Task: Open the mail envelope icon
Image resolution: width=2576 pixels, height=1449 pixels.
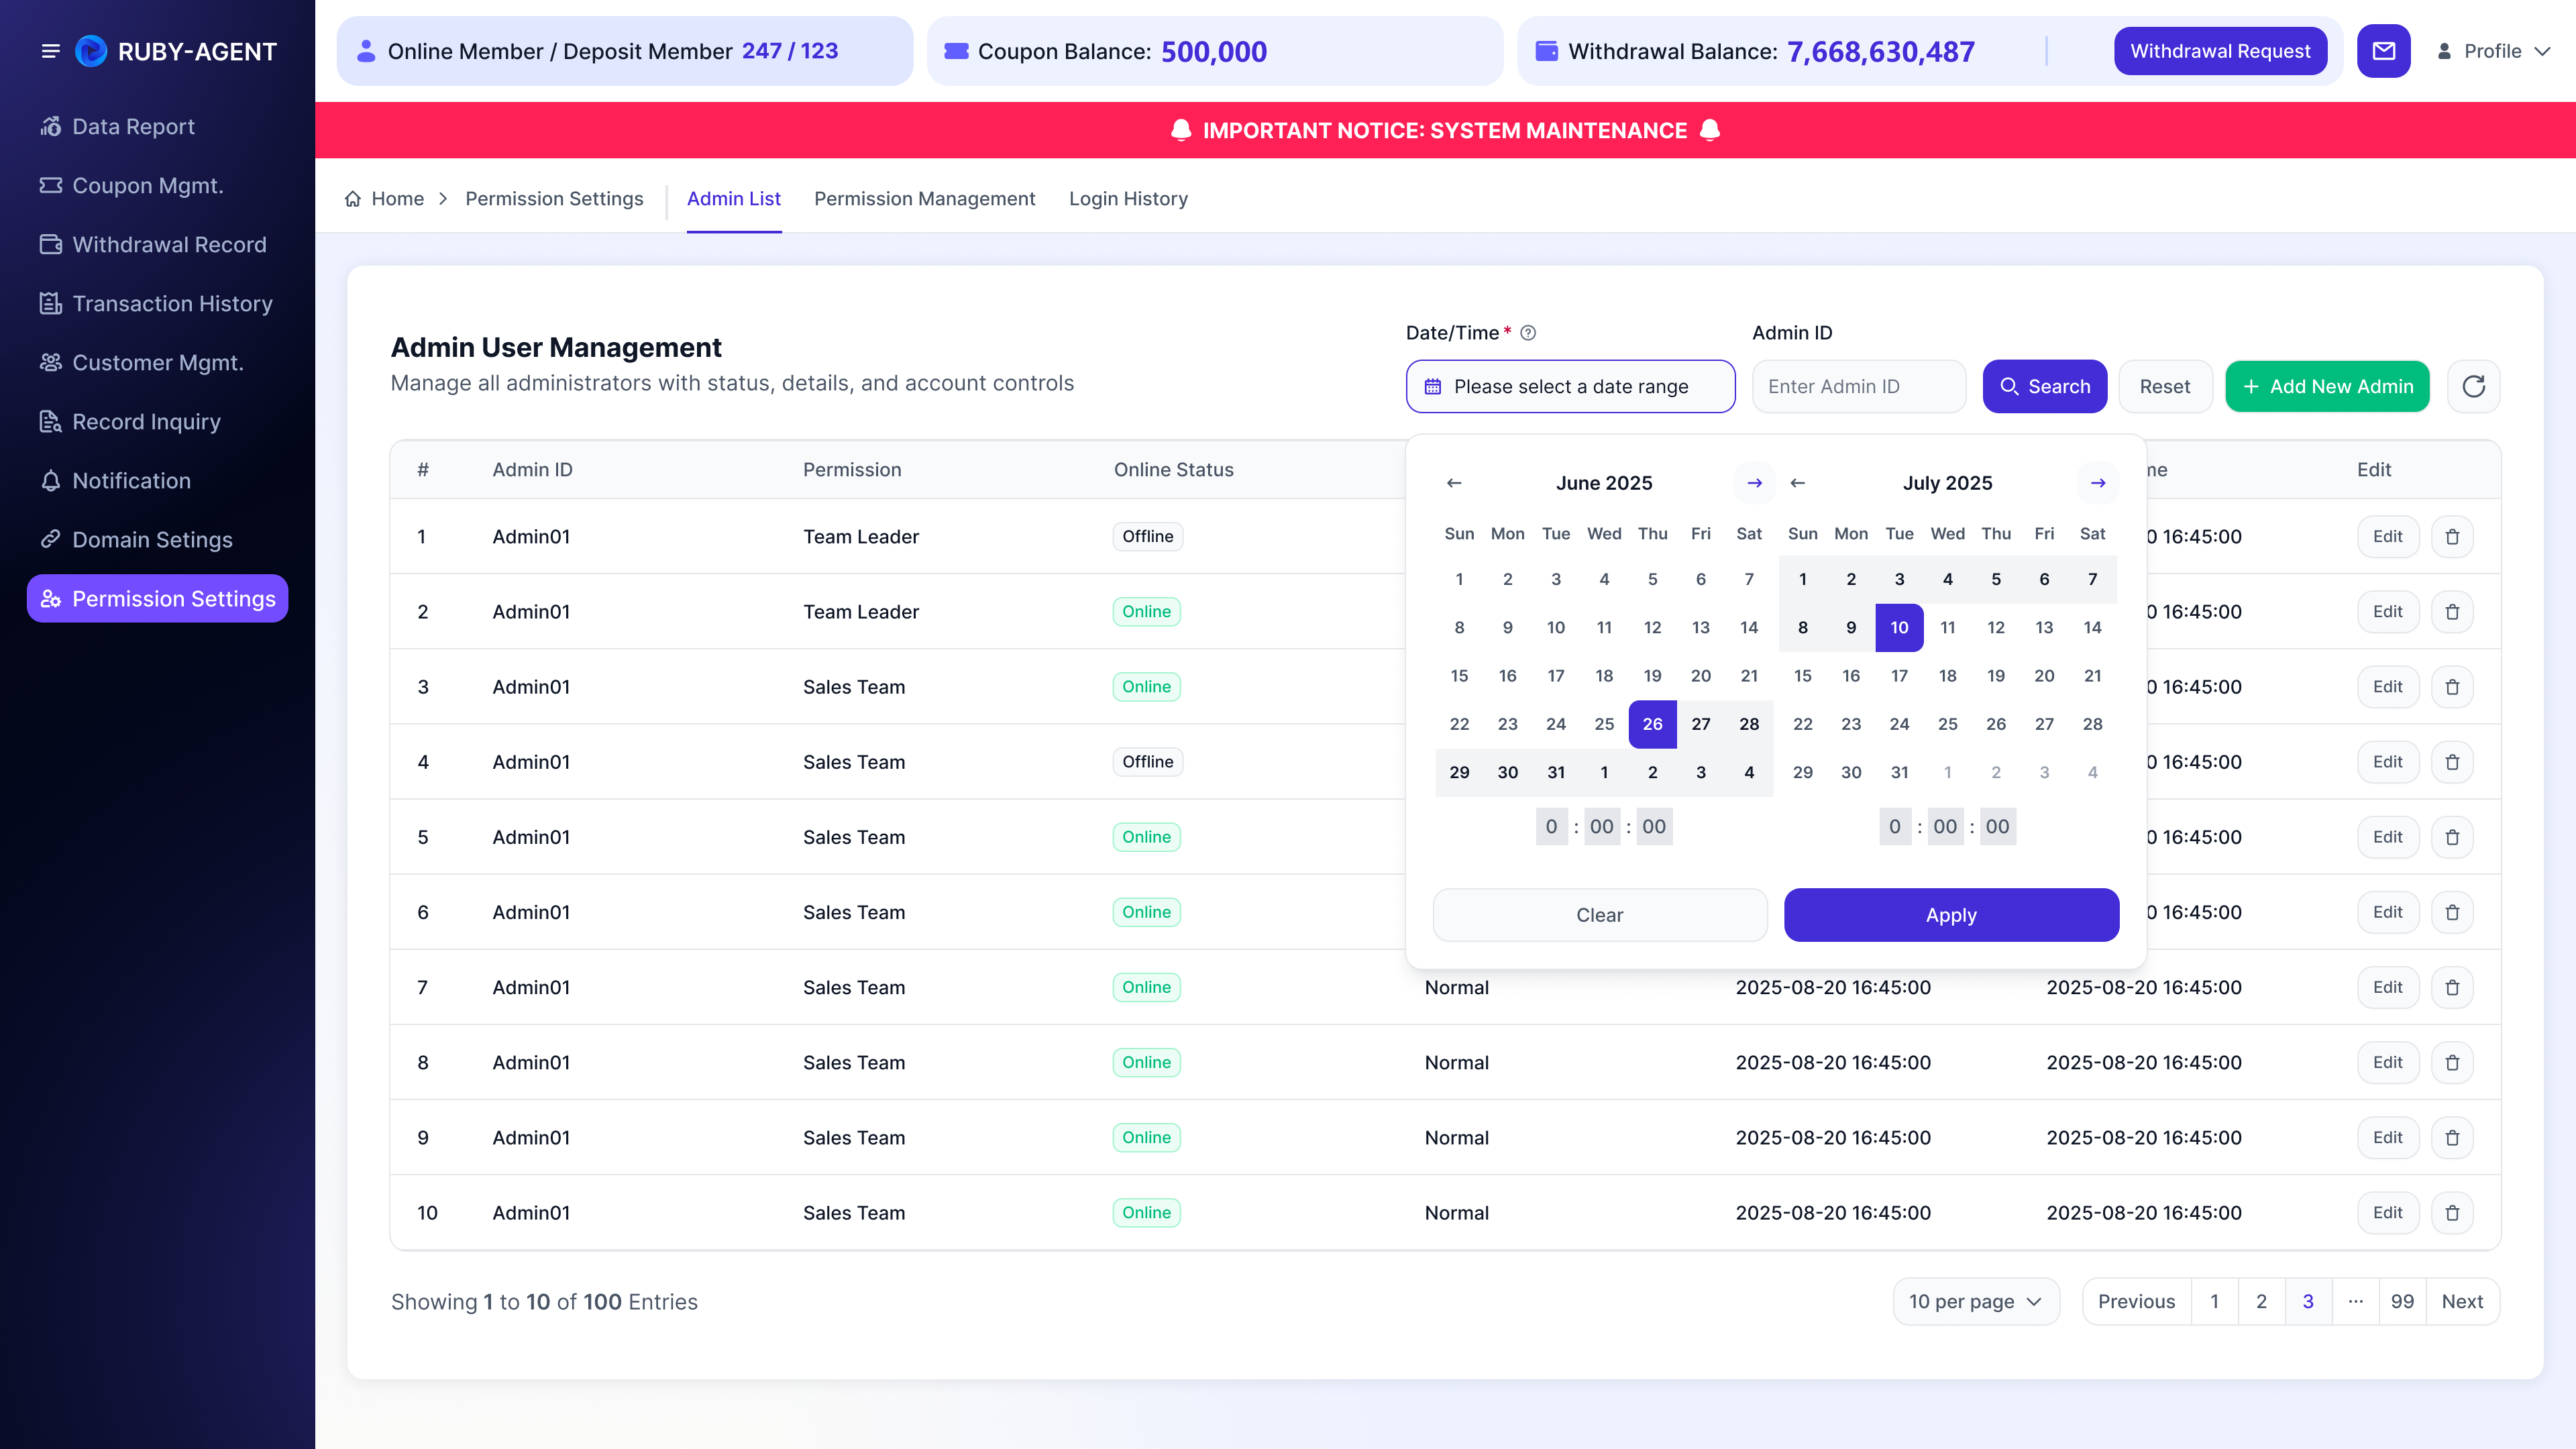Action: tap(2383, 51)
